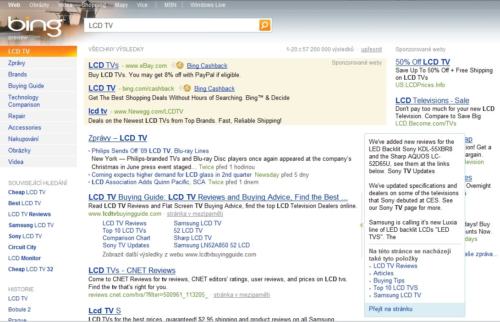The image size is (500, 322).
Task: Open 52 LCD TV sublink
Action: 188,230
